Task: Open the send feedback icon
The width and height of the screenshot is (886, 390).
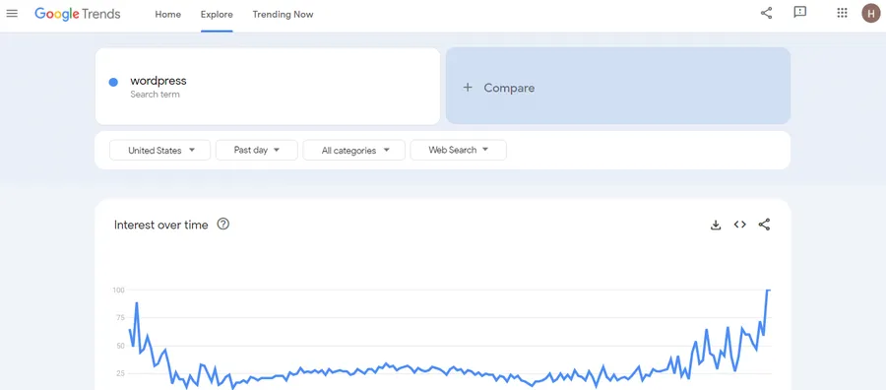Action: [x=799, y=13]
